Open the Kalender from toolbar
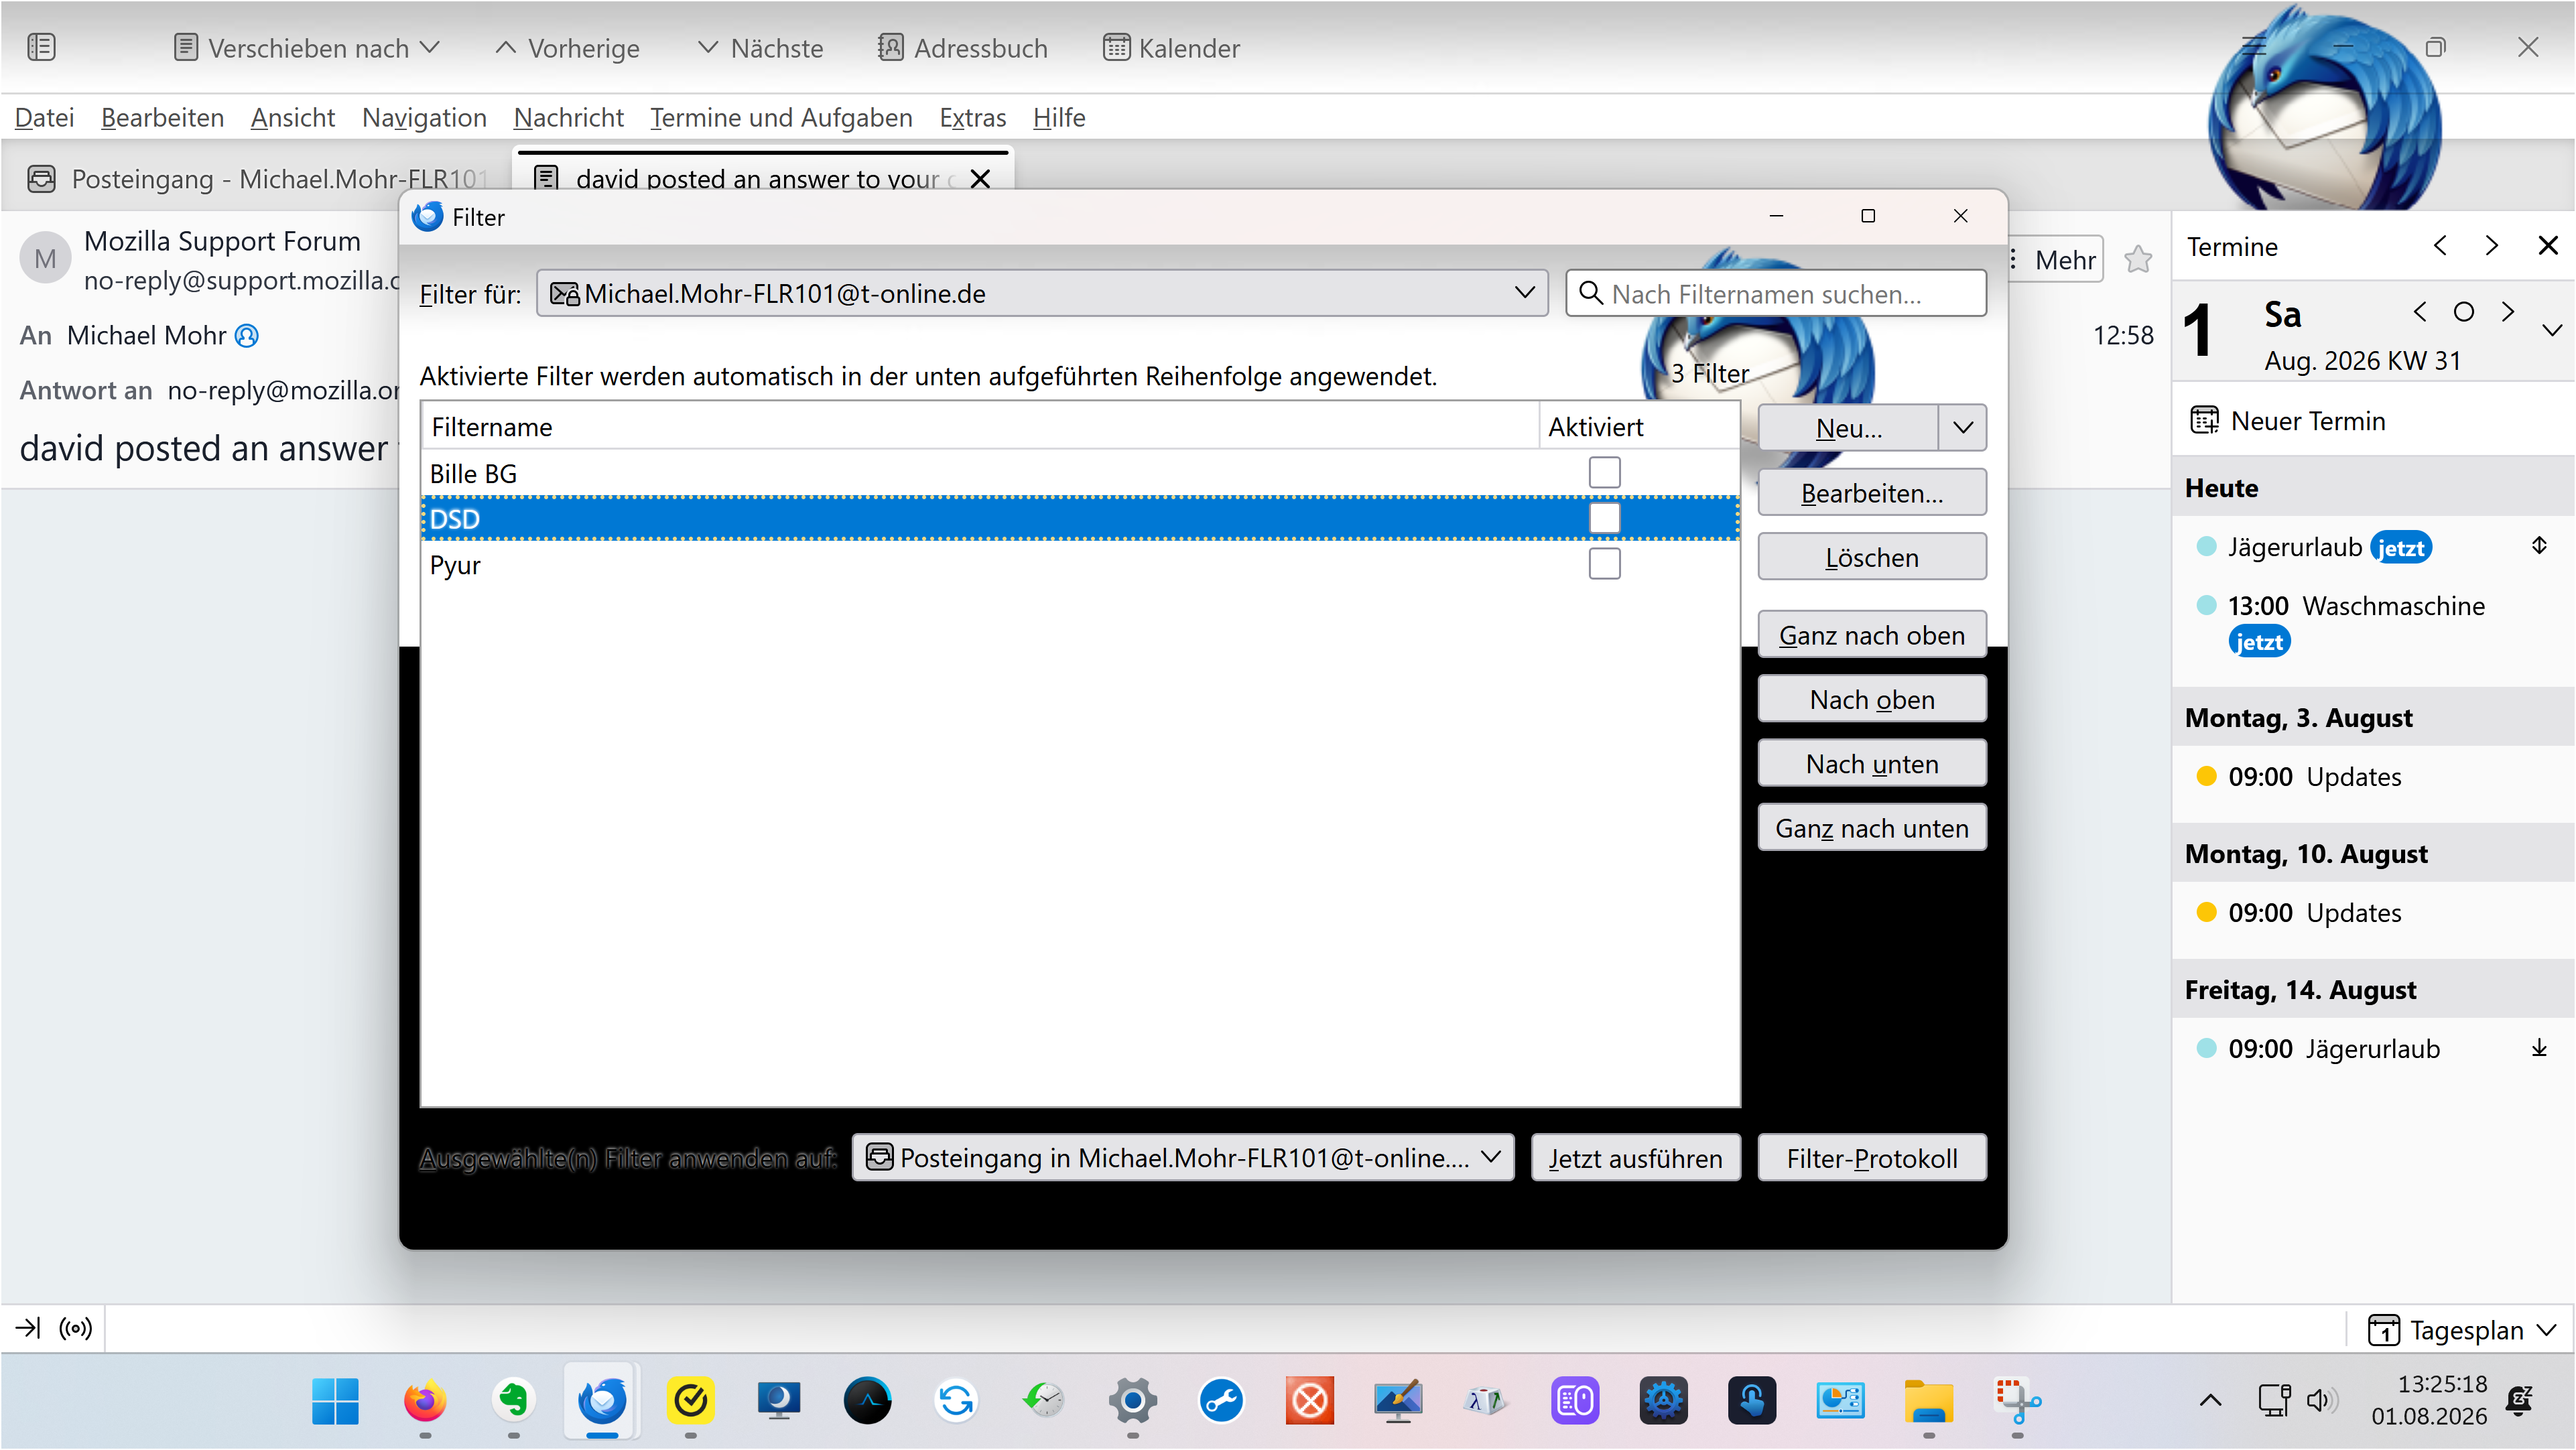This screenshot has height=1450, width=2576. pyautogui.click(x=1171, y=48)
